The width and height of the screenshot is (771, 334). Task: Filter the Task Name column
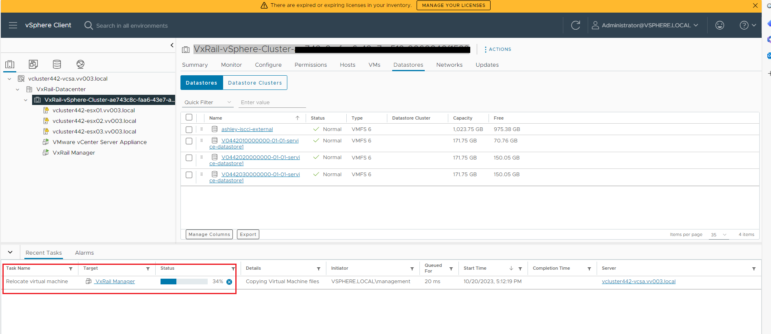pos(71,269)
